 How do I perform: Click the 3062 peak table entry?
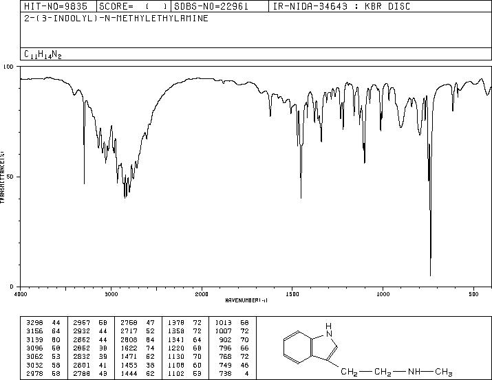[x=43, y=357]
